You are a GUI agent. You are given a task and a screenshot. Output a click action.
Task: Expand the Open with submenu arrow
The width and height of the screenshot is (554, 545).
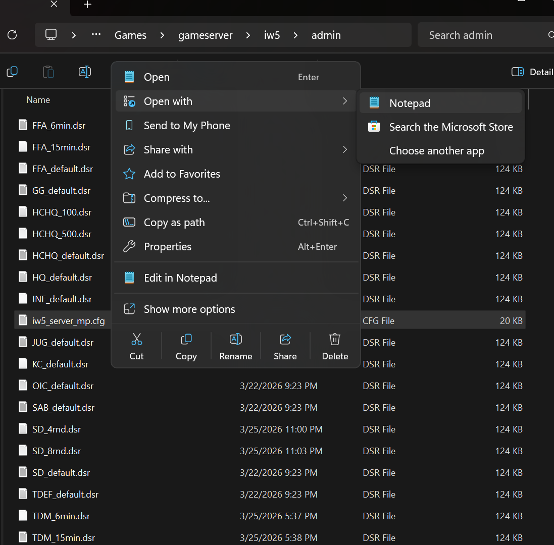coord(345,101)
